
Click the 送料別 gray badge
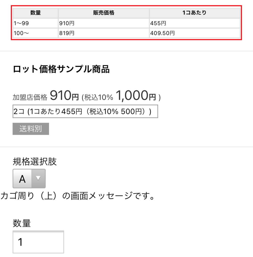coord(31,129)
